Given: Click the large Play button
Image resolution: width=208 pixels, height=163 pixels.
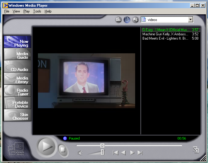Looking at the screenshot, I should (x=46, y=147).
